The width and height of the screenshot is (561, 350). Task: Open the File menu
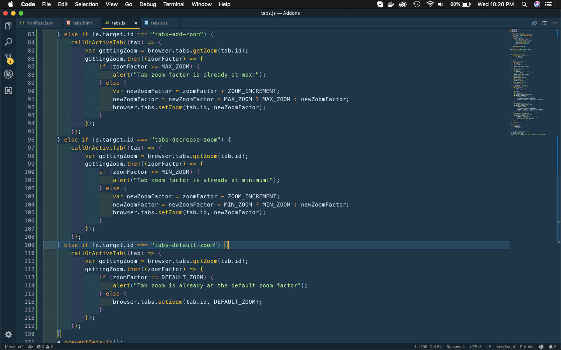tap(46, 4)
